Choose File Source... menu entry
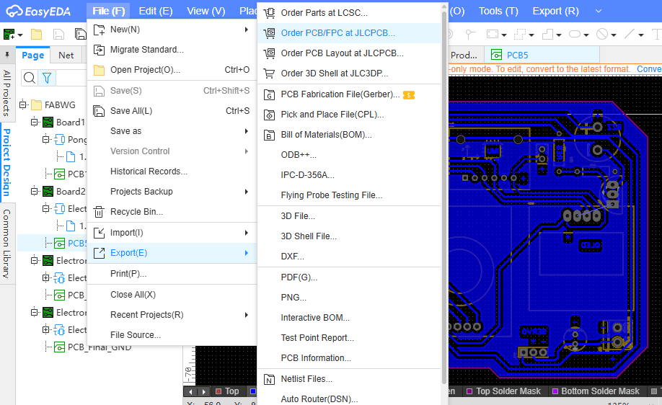This screenshot has height=405, width=662. click(172, 335)
